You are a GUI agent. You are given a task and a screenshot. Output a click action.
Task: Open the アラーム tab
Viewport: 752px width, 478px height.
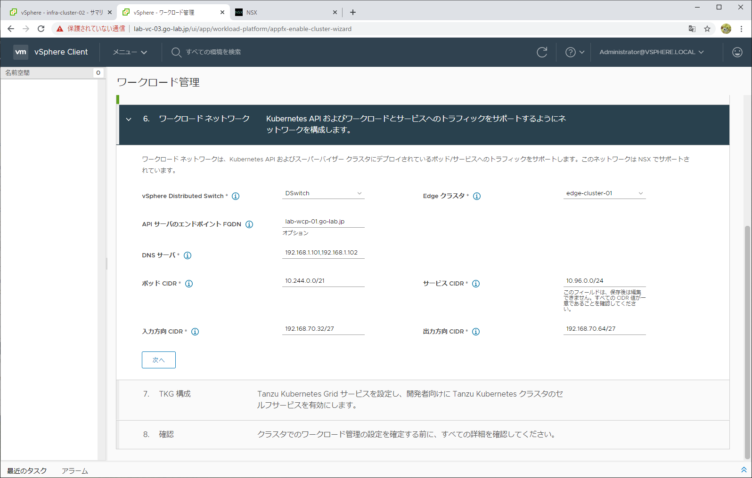[75, 471]
